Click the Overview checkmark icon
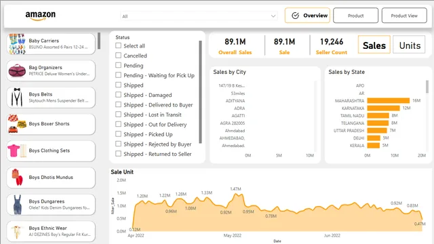The width and height of the screenshot is (434, 244). [296, 16]
